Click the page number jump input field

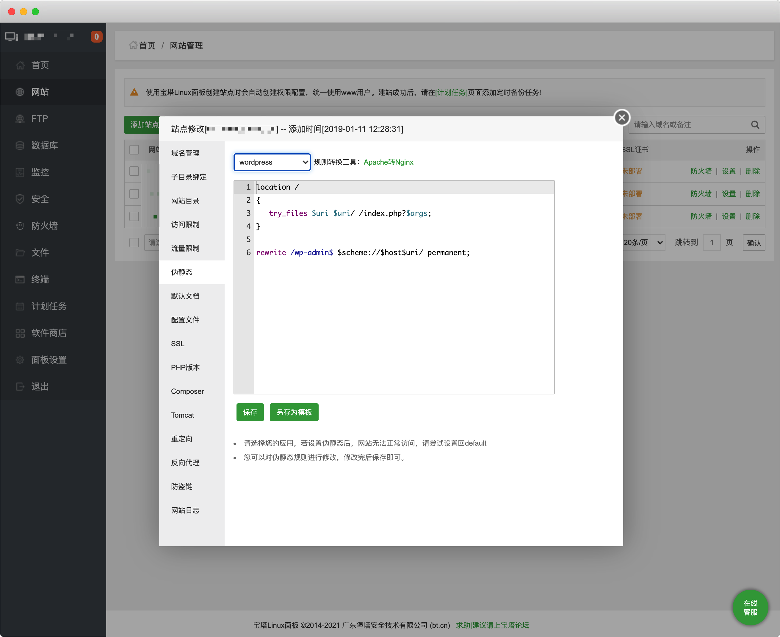pyautogui.click(x=712, y=243)
